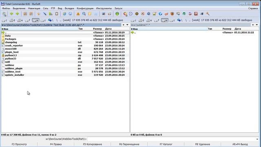Go forward with the green right arrow
Viewport: 261px width, 147px height.
[x=17, y=14]
